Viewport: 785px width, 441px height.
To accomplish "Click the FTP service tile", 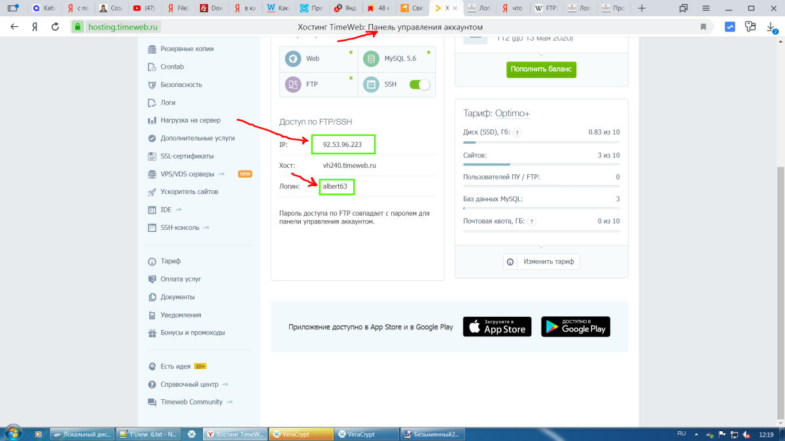I will coord(319,84).
